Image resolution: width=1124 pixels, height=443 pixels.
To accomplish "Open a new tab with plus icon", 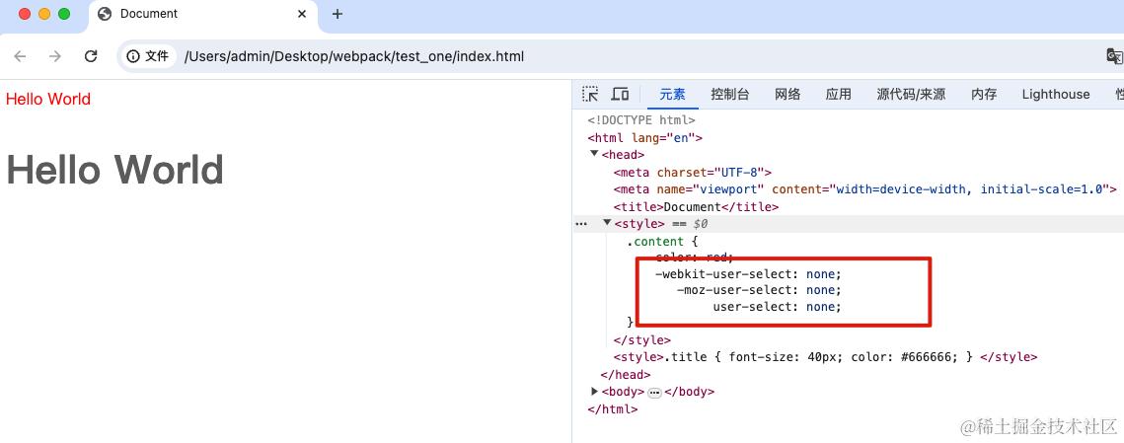I will point(337,14).
